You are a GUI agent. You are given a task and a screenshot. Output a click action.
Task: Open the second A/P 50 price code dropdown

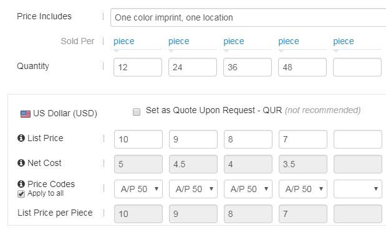pyautogui.click(x=193, y=189)
